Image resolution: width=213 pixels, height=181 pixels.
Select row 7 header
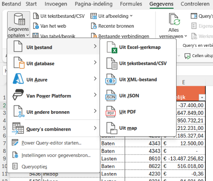point(5,143)
